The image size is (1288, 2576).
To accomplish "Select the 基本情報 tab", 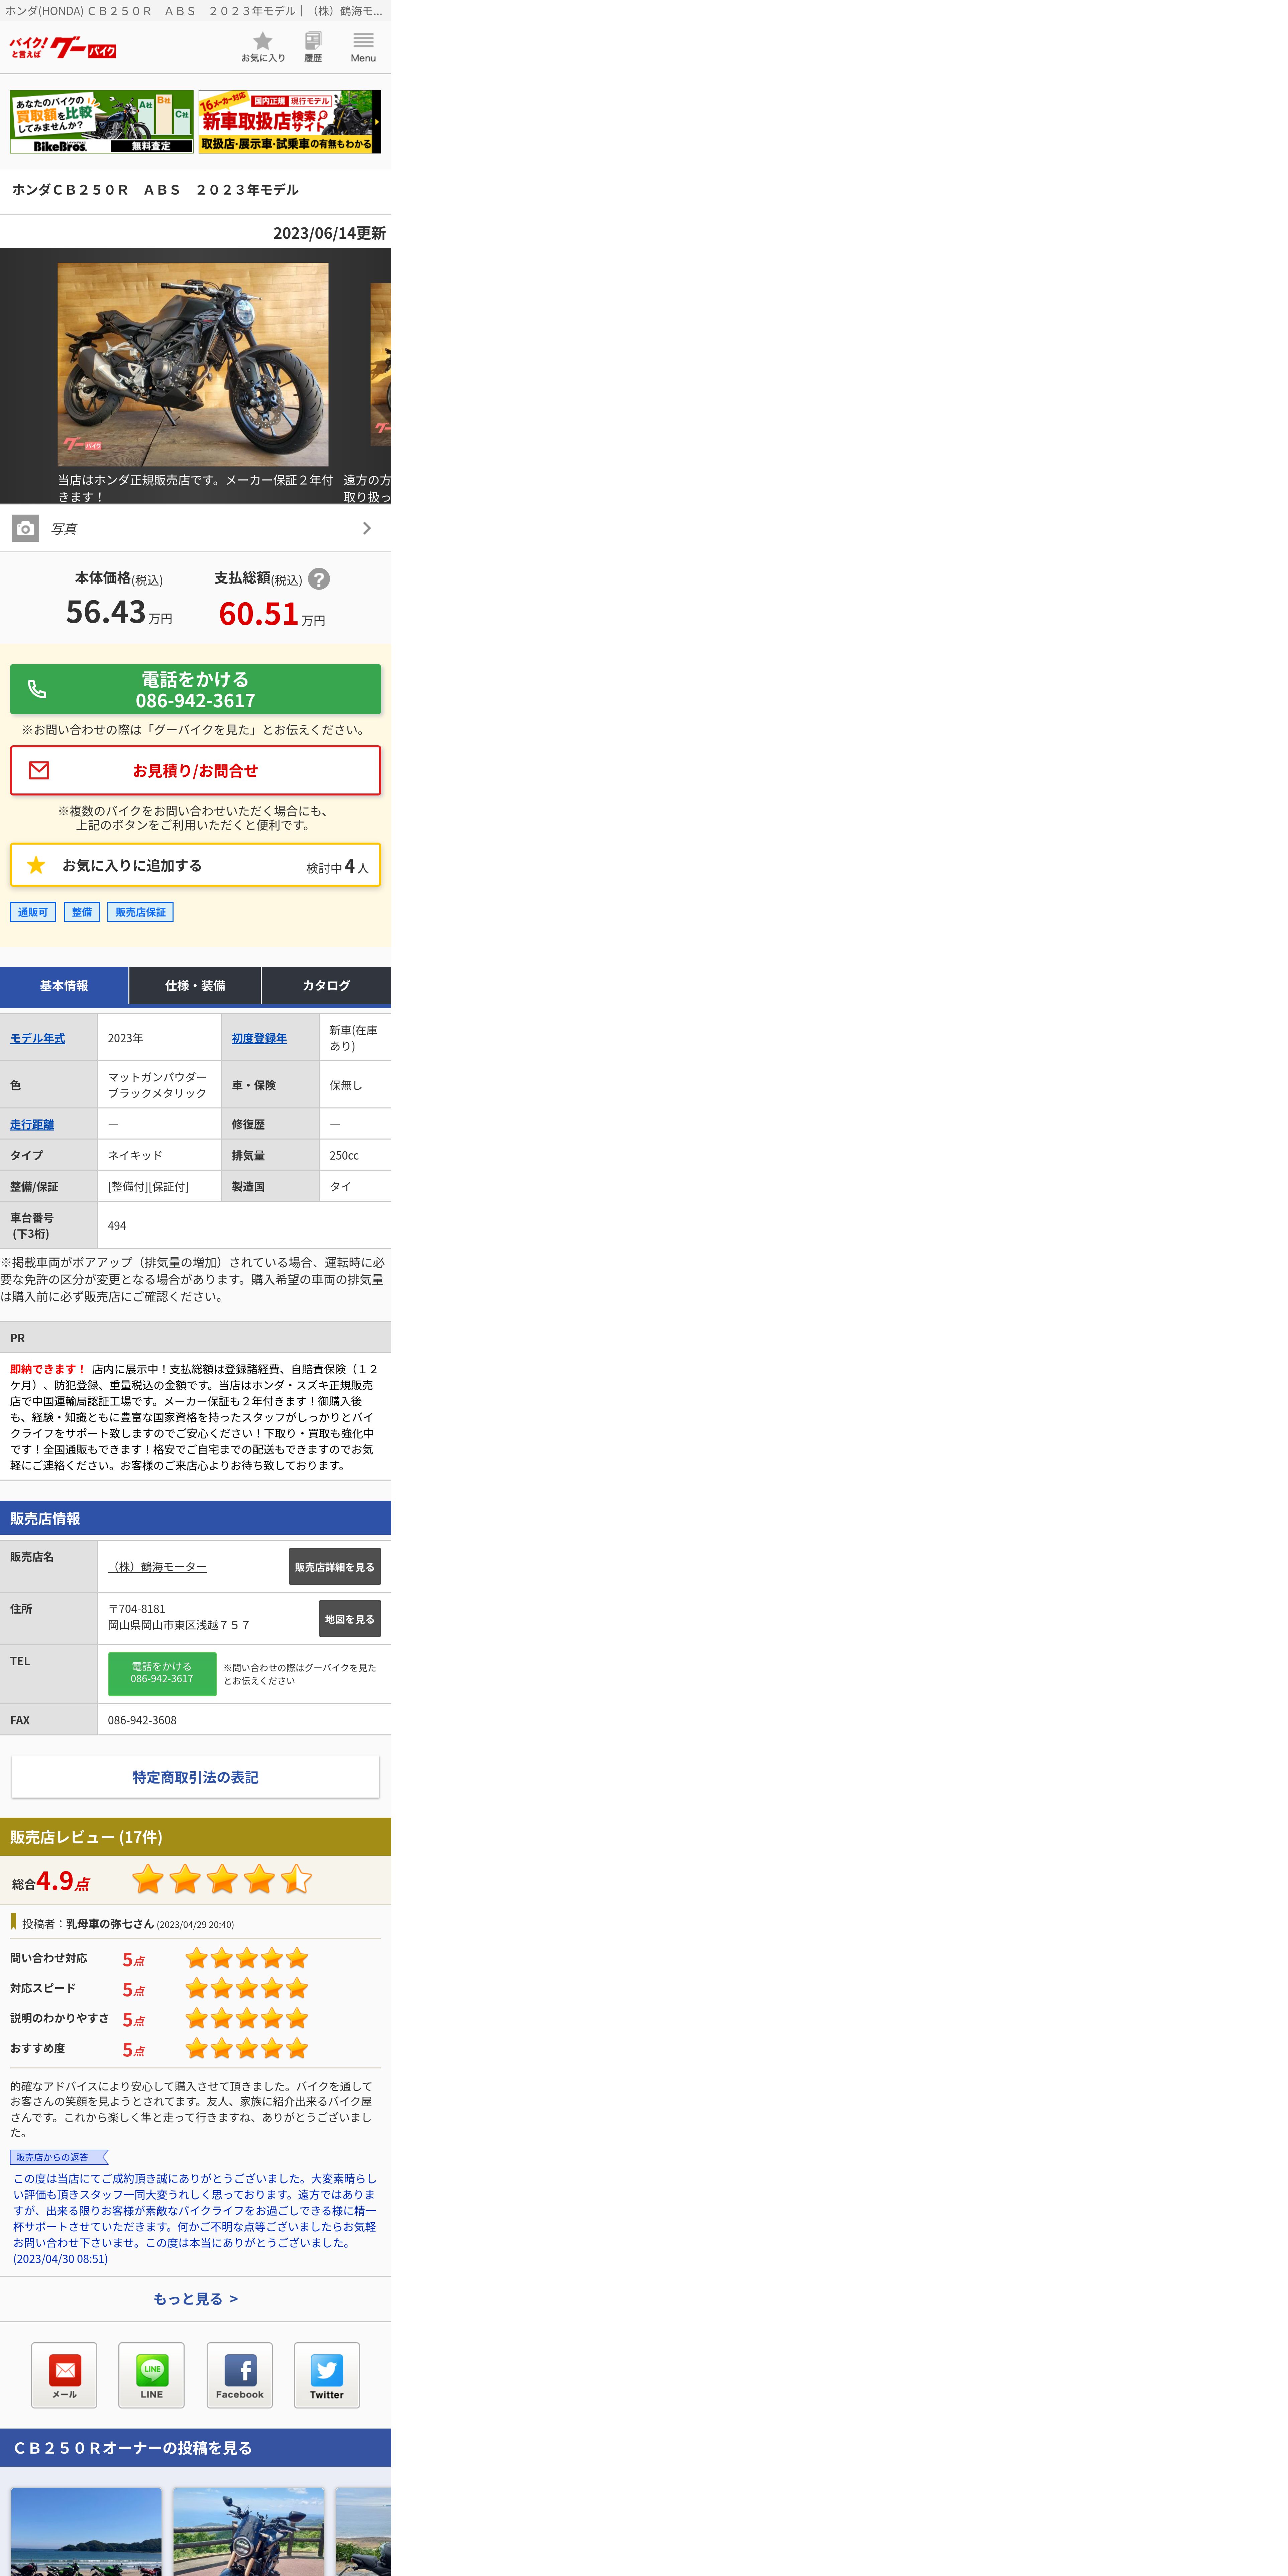I will [64, 986].
